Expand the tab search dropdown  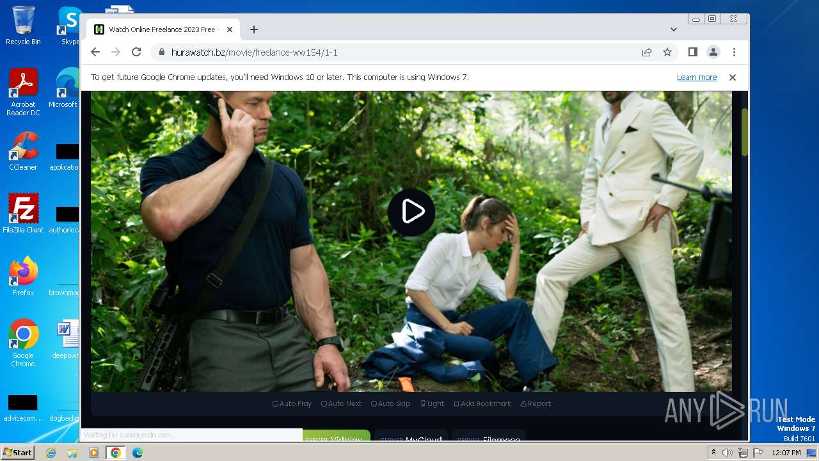click(x=674, y=29)
